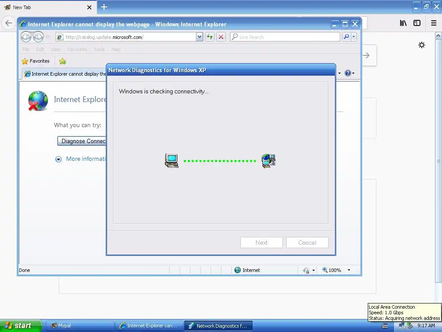Click the 'Done' text in IE status bar

tap(25, 270)
